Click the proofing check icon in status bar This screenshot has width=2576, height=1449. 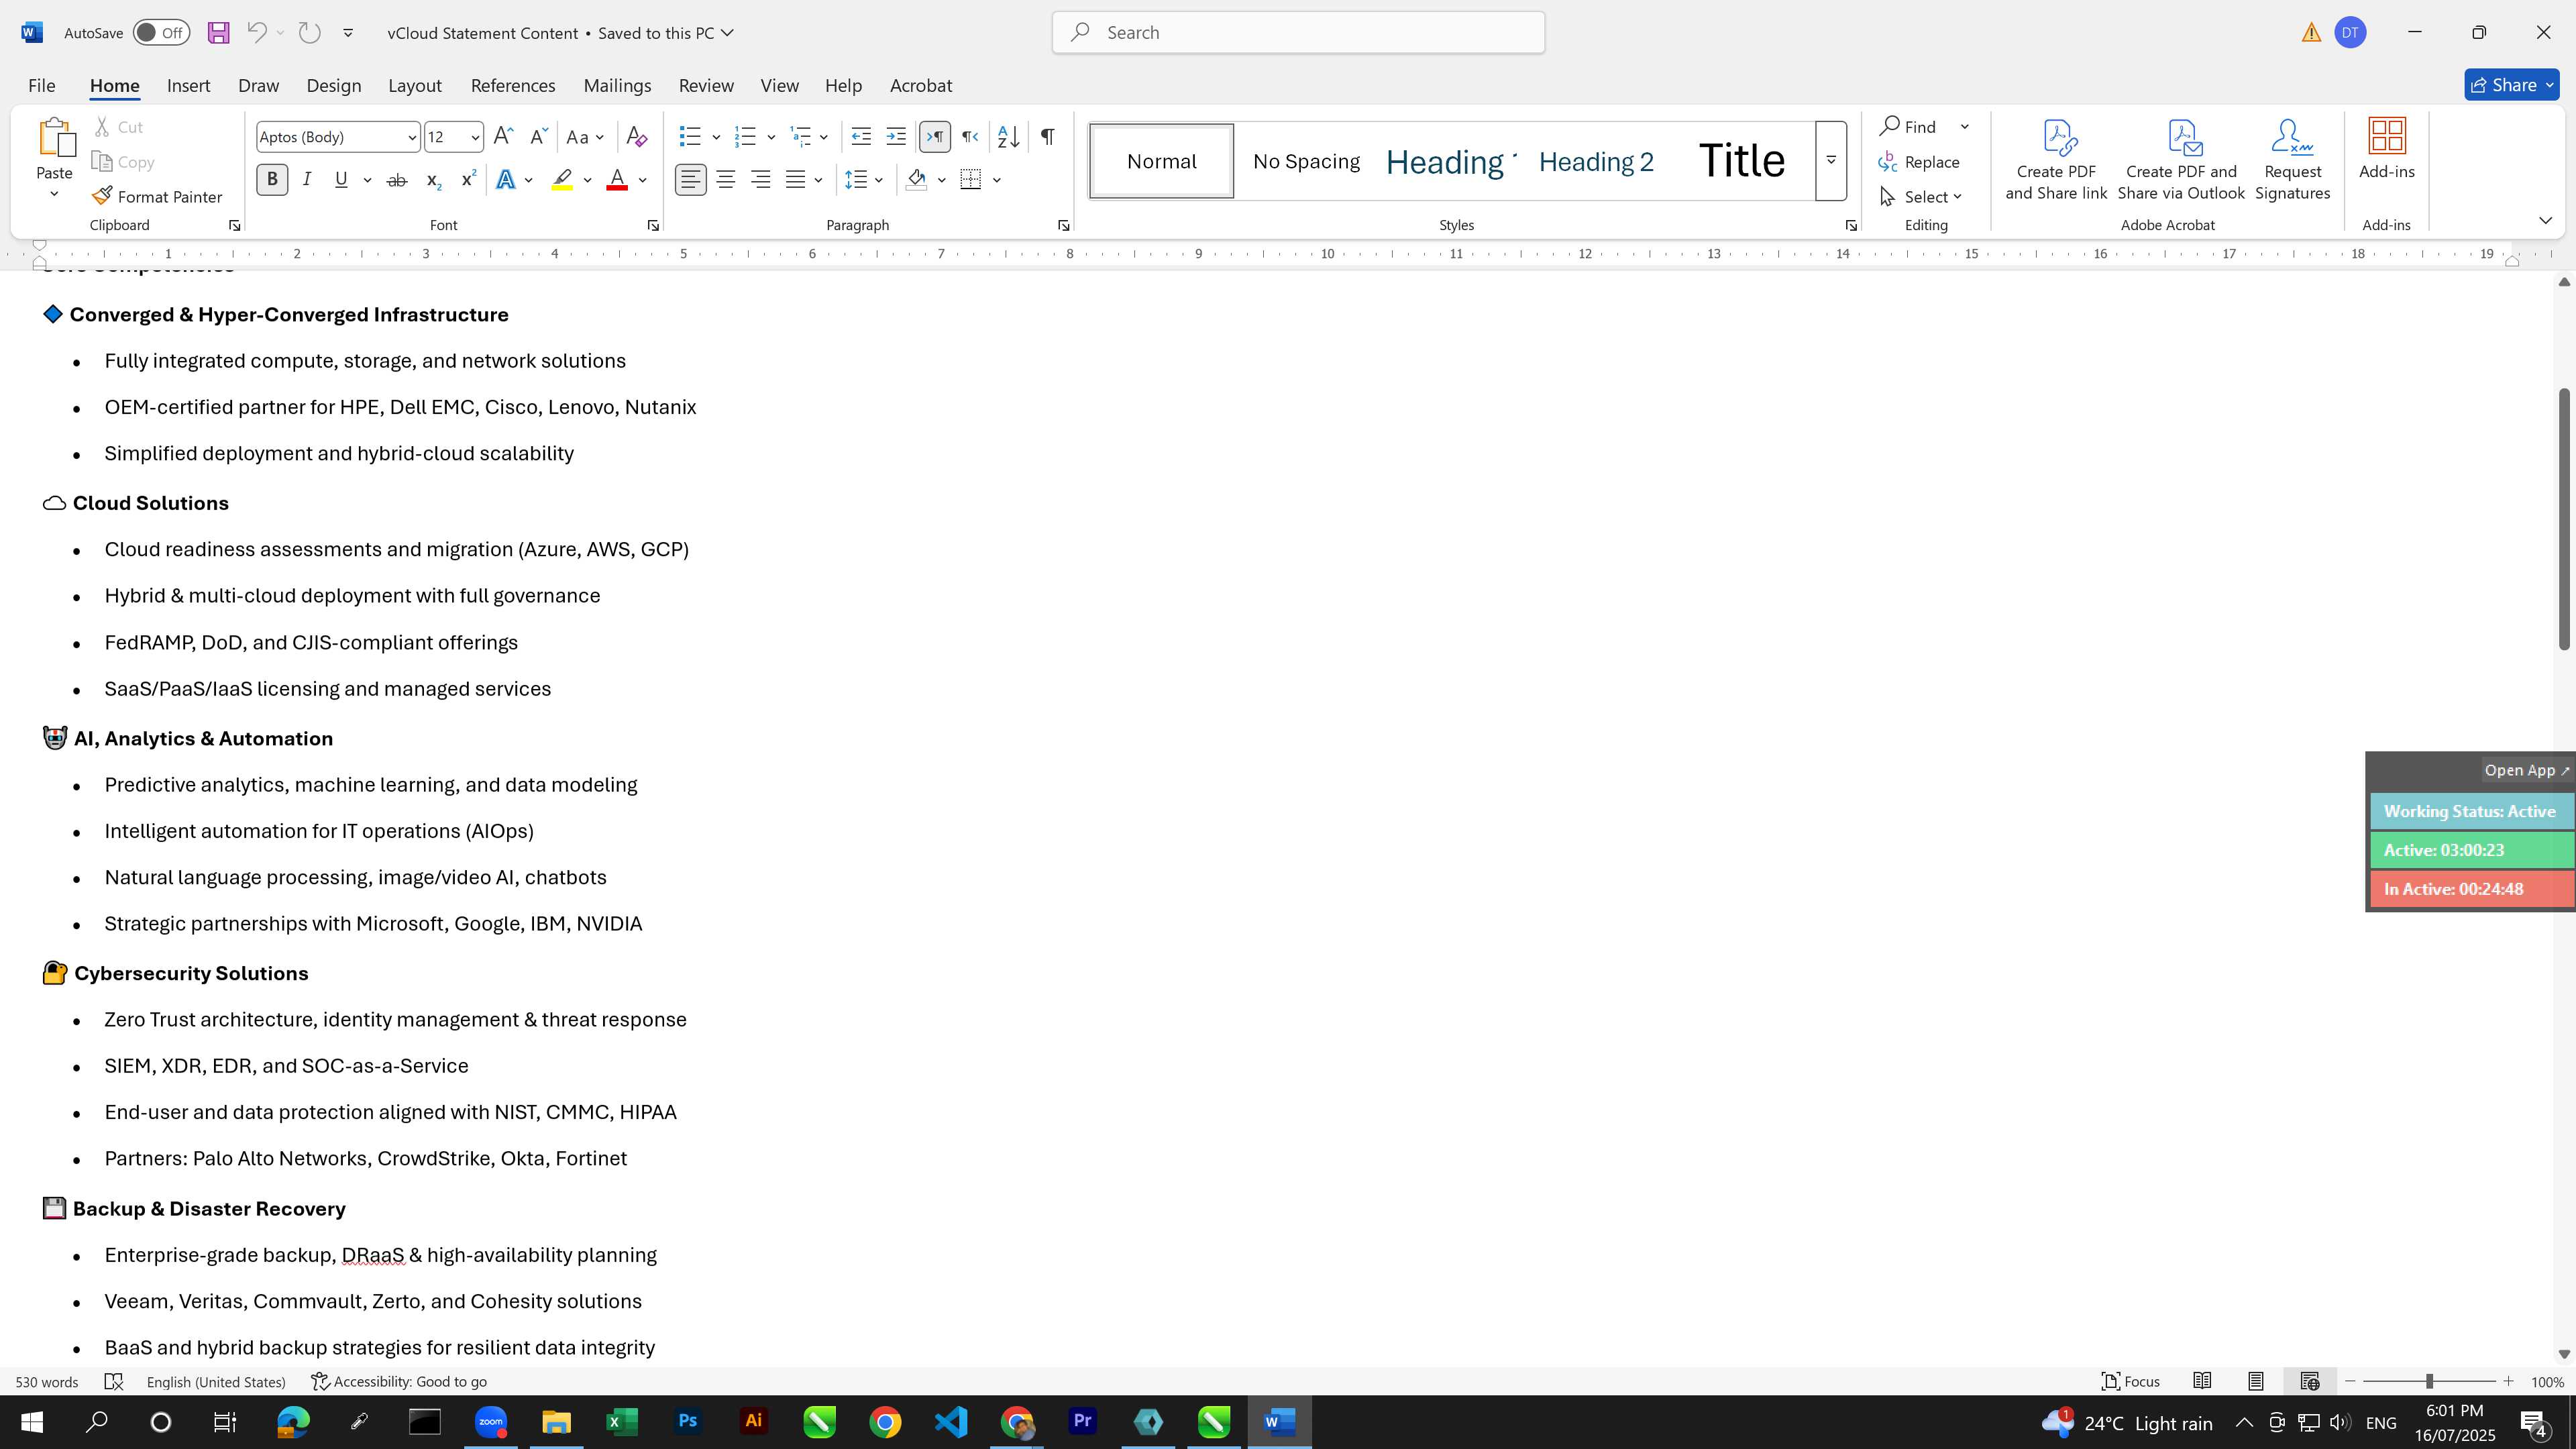pos(114,1381)
